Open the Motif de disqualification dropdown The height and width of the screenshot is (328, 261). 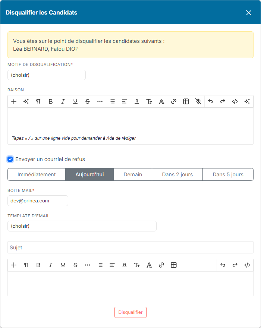click(47, 75)
